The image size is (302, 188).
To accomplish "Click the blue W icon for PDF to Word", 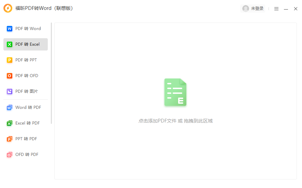I will point(10,29).
